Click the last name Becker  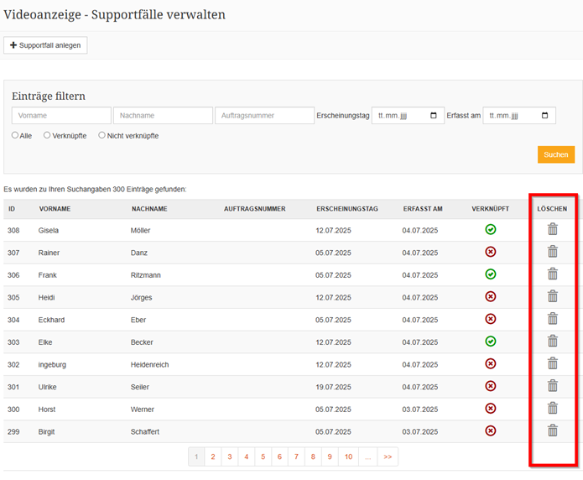pos(142,342)
